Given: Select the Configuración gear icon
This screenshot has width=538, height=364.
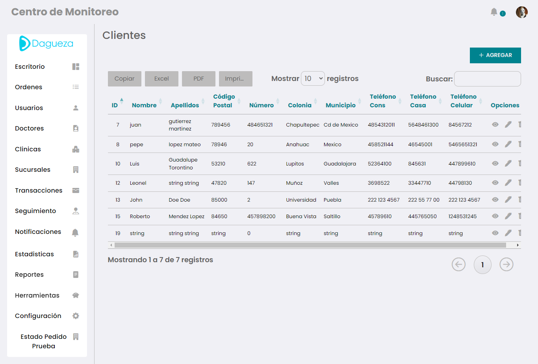Looking at the screenshot, I should 76,316.
